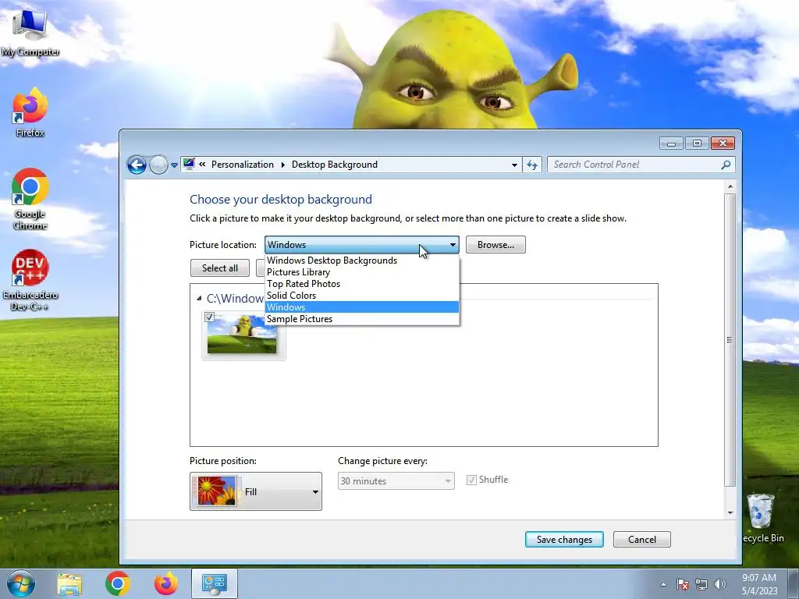Image resolution: width=799 pixels, height=599 pixels.
Task: Click the Control Panel address bar icon
Action: 189,164
